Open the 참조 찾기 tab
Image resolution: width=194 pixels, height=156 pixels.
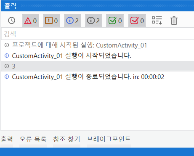(66, 139)
